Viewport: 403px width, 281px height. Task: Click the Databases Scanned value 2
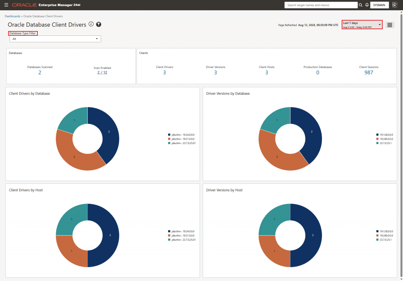40,72
